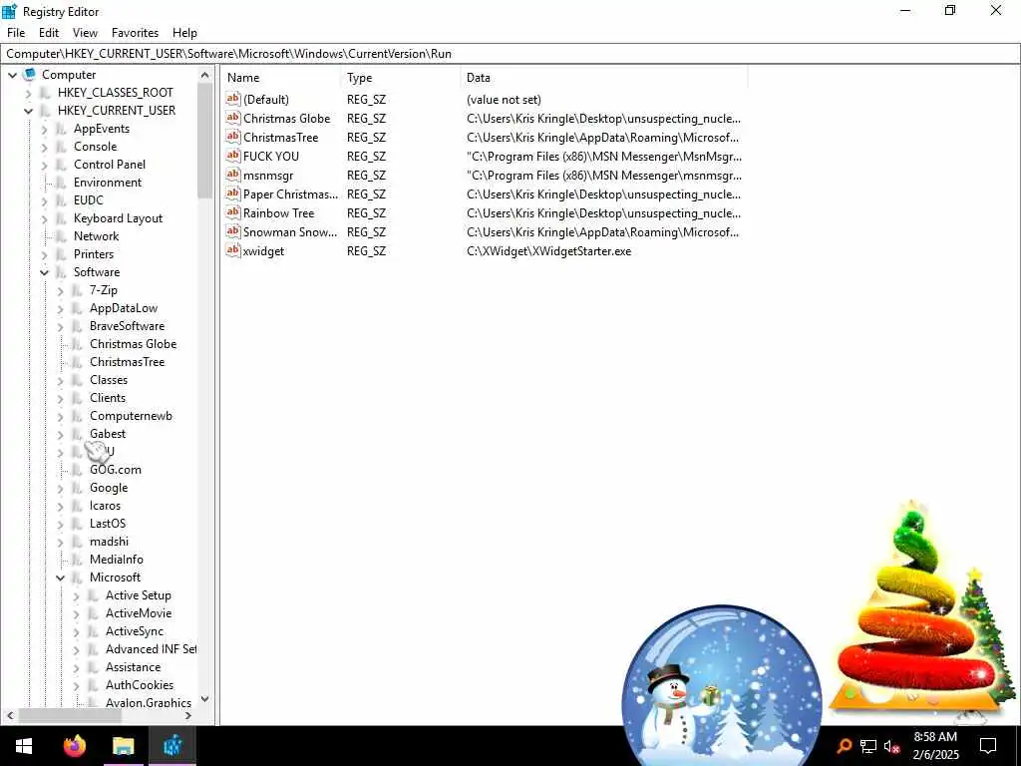Click the tree horizontal scrollbar left arrow
Screen dimensions: 1021x766
[x=10, y=715]
